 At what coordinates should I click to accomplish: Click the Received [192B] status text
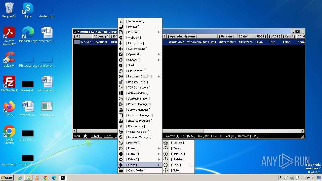coord(248,136)
